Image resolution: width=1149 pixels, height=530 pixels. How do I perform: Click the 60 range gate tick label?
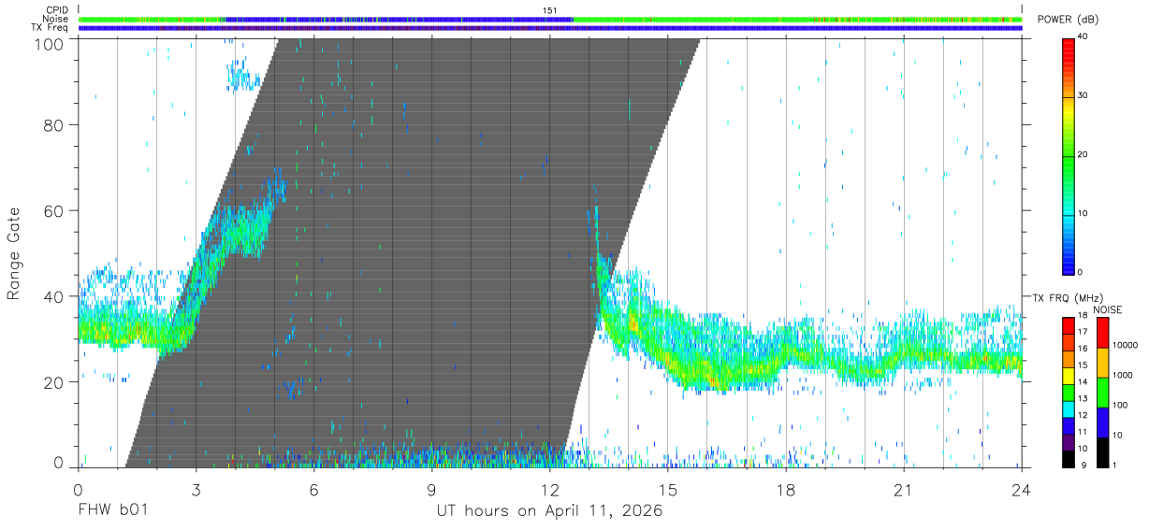click(53, 210)
